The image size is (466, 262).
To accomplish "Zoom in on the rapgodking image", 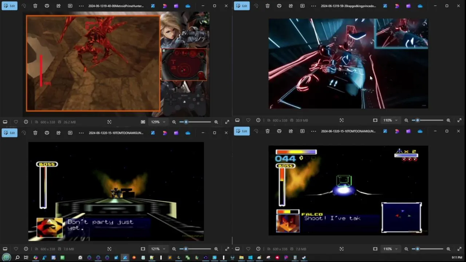I will point(449,120).
